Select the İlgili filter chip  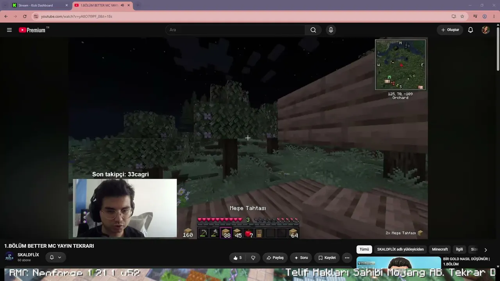click(459, 249)
